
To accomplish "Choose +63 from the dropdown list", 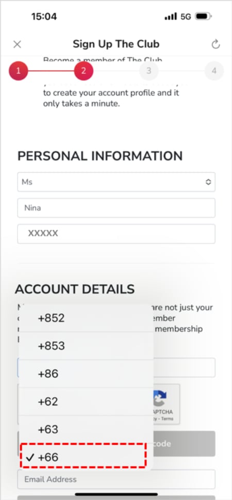I will (x=86, y=429).
